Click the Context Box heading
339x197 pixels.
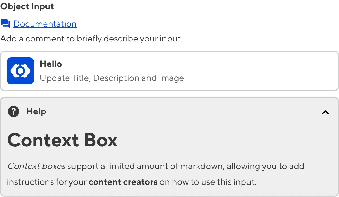(x=63, y=140)
